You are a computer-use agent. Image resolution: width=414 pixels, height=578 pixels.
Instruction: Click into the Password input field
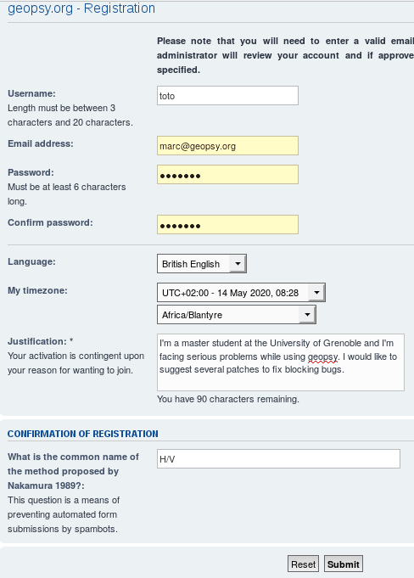pos(227,175)
